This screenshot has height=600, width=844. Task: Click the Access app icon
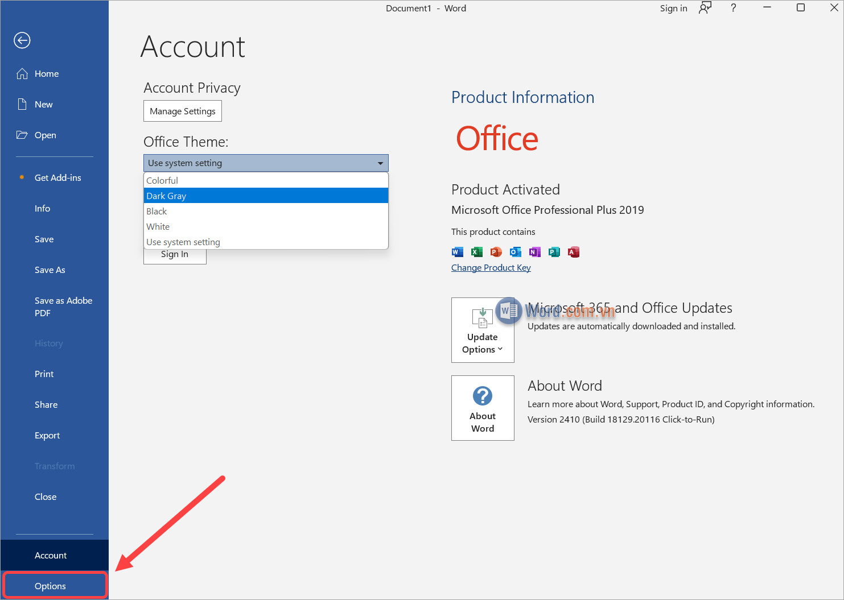click(574, 252)
